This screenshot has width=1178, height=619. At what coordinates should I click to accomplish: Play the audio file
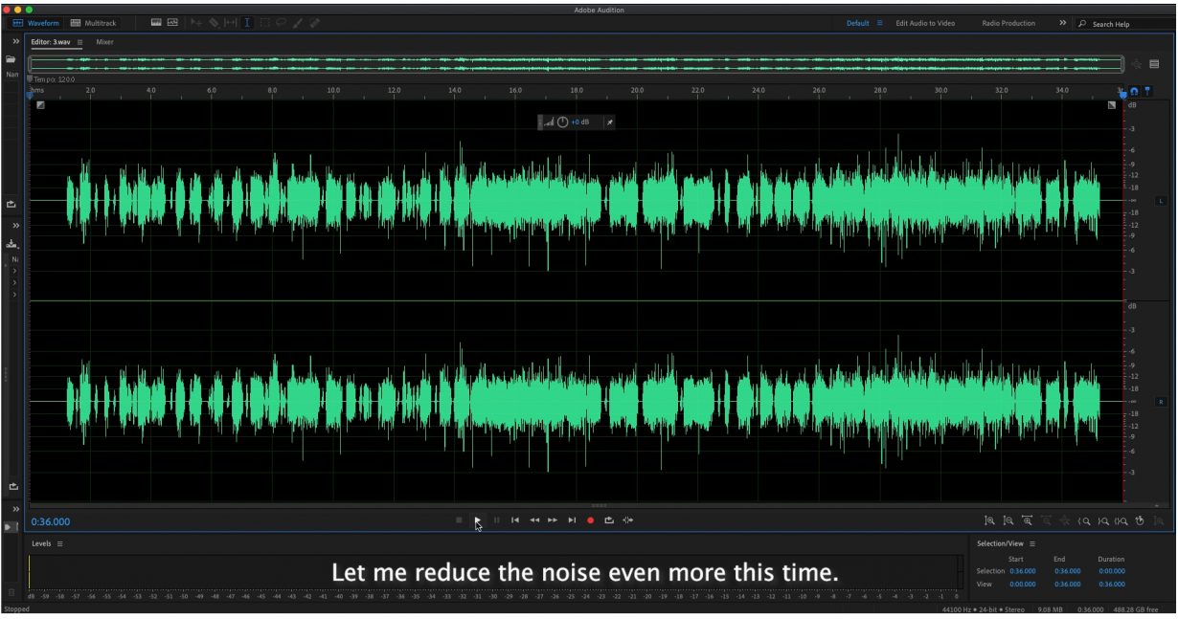pos(477,520)
